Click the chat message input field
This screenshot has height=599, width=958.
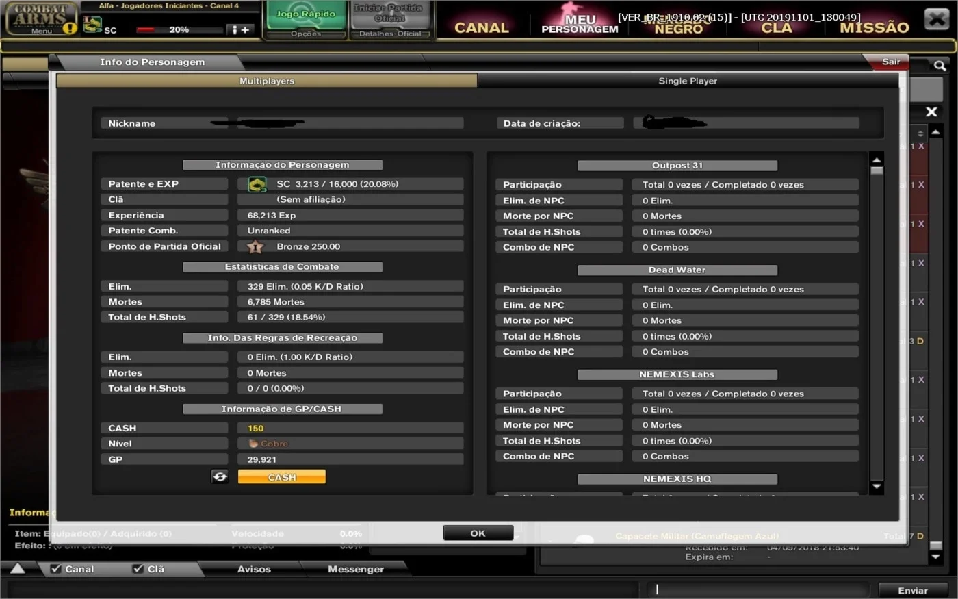[758, 589]
